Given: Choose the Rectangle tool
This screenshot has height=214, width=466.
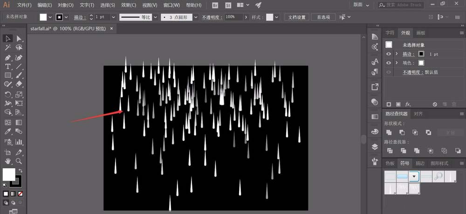Looking at the screenshot, I should (8, 76).
